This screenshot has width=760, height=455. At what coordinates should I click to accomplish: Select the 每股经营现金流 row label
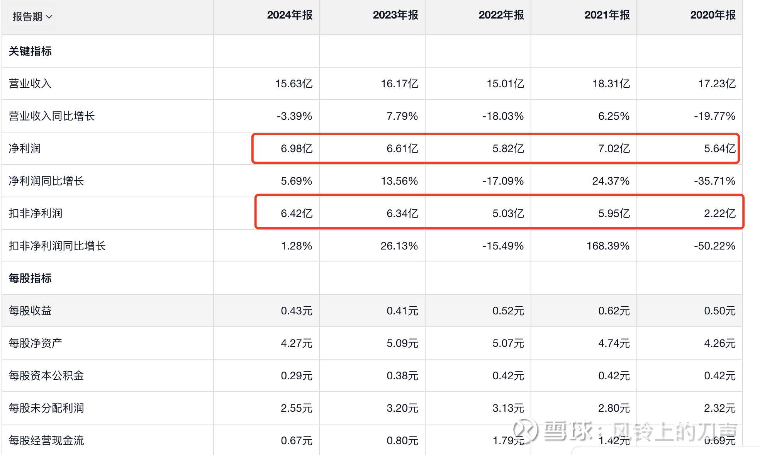coord(46,440)
